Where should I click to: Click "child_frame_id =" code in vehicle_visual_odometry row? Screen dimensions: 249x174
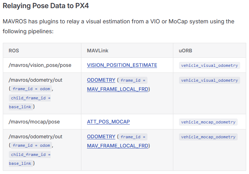tap(30, 98)
